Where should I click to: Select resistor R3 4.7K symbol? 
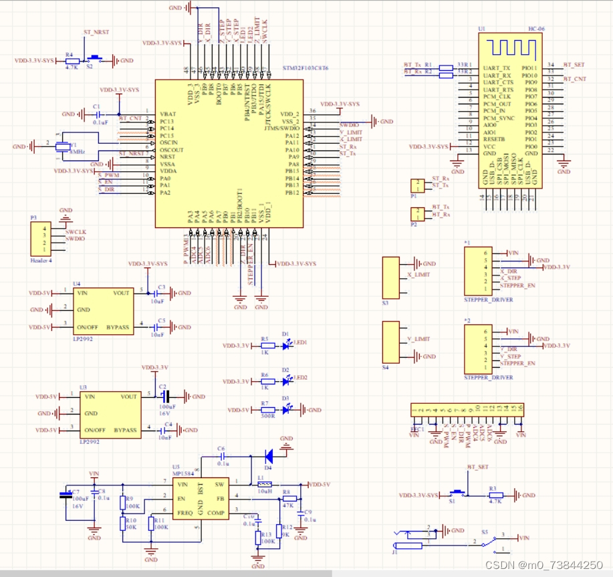496,495
